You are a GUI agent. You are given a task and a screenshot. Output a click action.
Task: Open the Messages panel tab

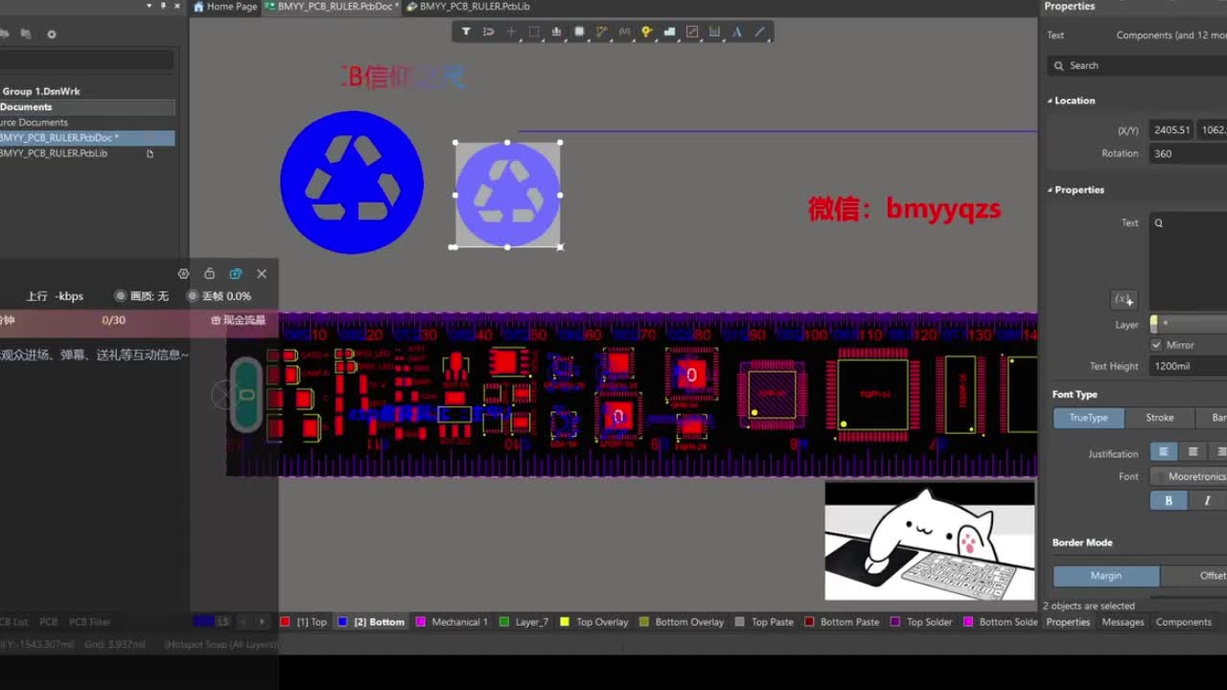(x=1123, y=622)
